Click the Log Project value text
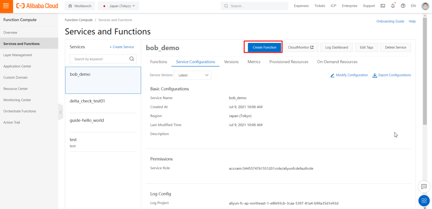The height and width of the screenshot is (209, 432). coord(284,203)
